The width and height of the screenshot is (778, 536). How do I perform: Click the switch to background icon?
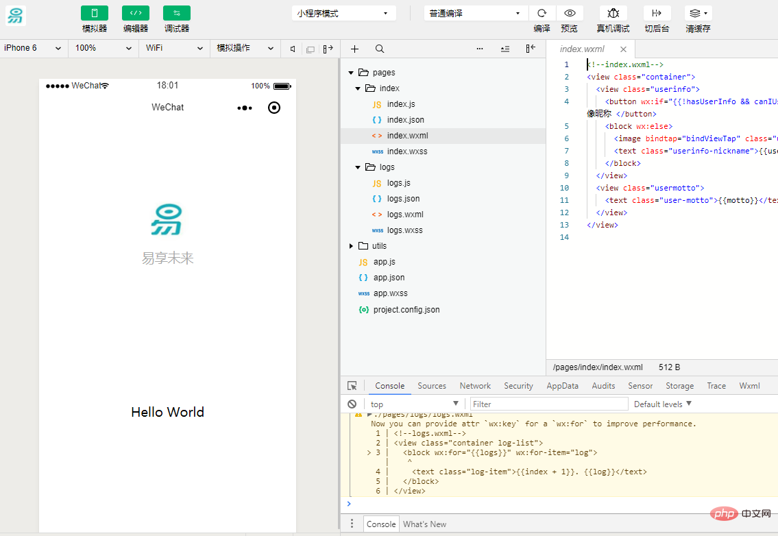(x=657, y=14)
